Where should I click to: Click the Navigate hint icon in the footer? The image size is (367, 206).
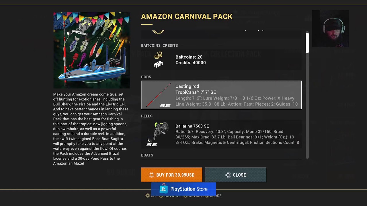[x=161, y=196]
